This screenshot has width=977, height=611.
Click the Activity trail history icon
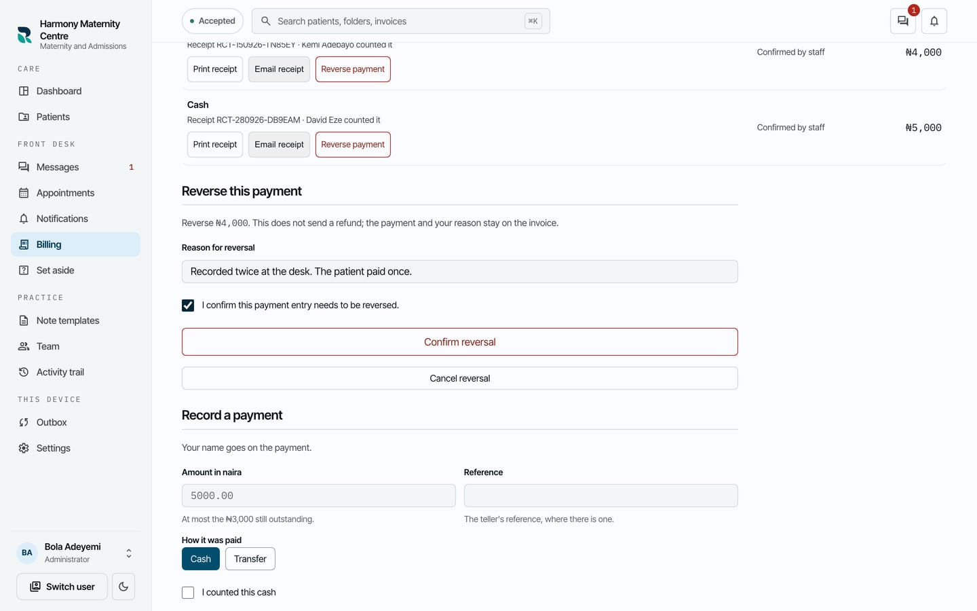24,372
